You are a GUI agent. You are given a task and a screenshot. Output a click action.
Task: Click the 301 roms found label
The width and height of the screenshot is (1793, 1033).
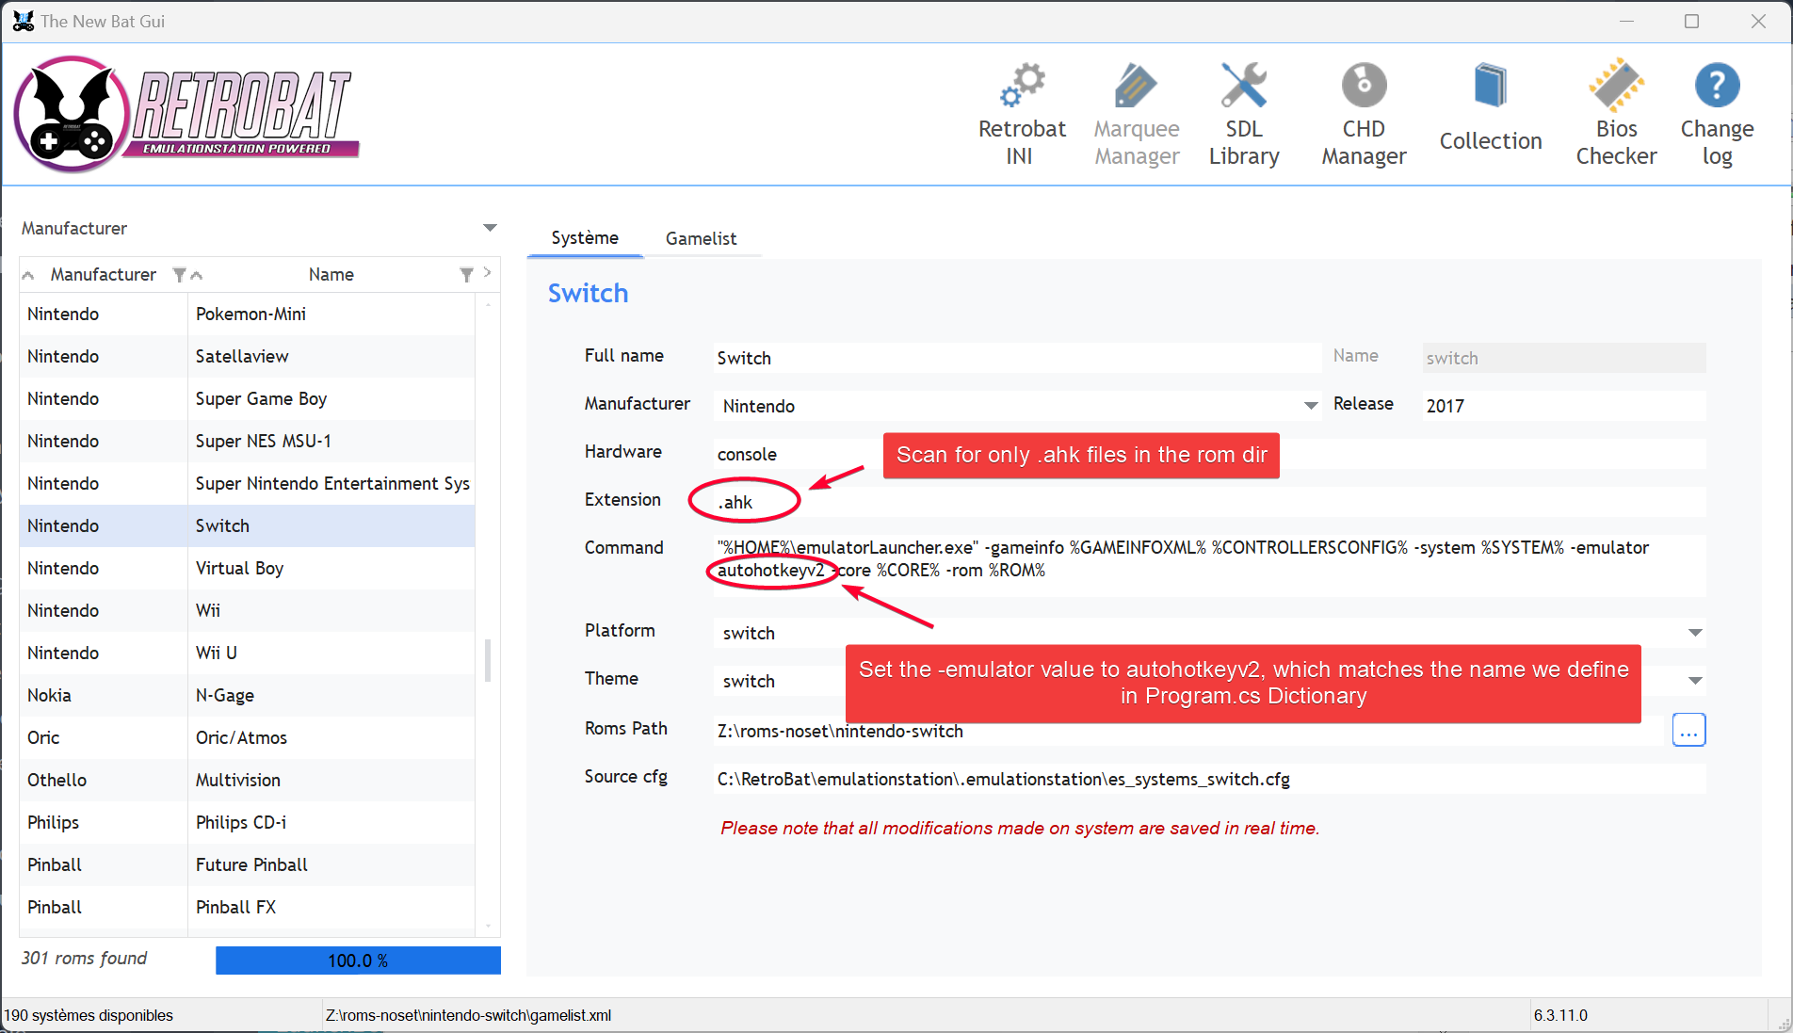[x=84, y=958]
